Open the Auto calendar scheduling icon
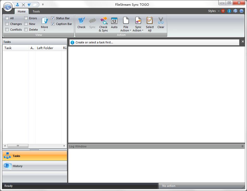 point(114,21)
